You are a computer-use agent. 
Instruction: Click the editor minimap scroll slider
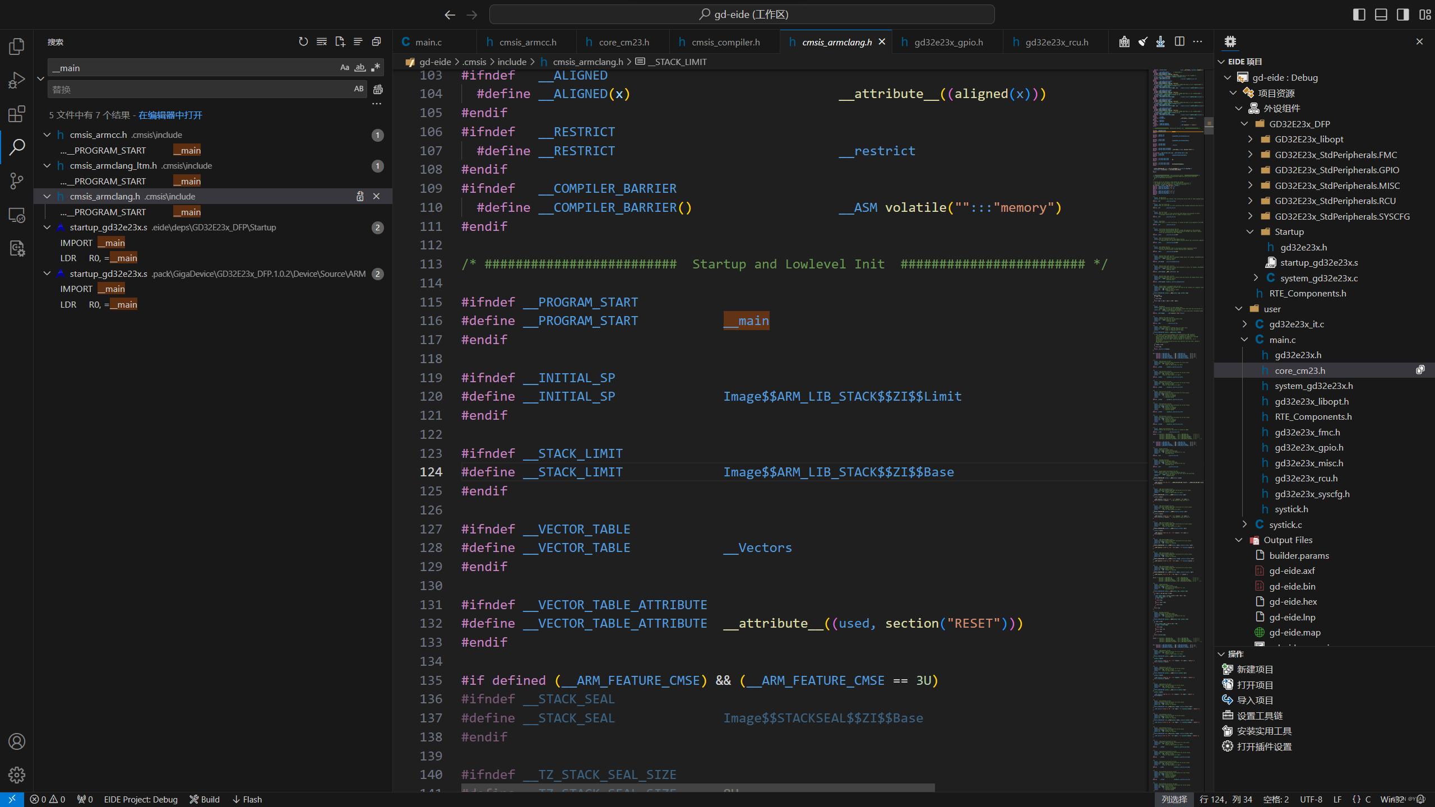1209,124
